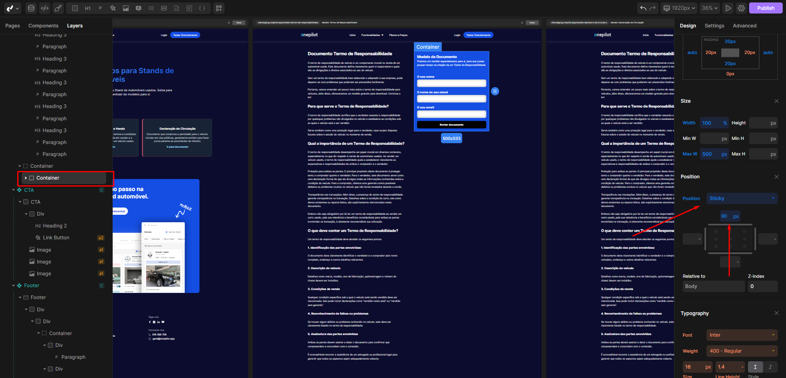The image size is (786, 378).
Task: Open project settings gear
Action: click(x=741, y=8)
